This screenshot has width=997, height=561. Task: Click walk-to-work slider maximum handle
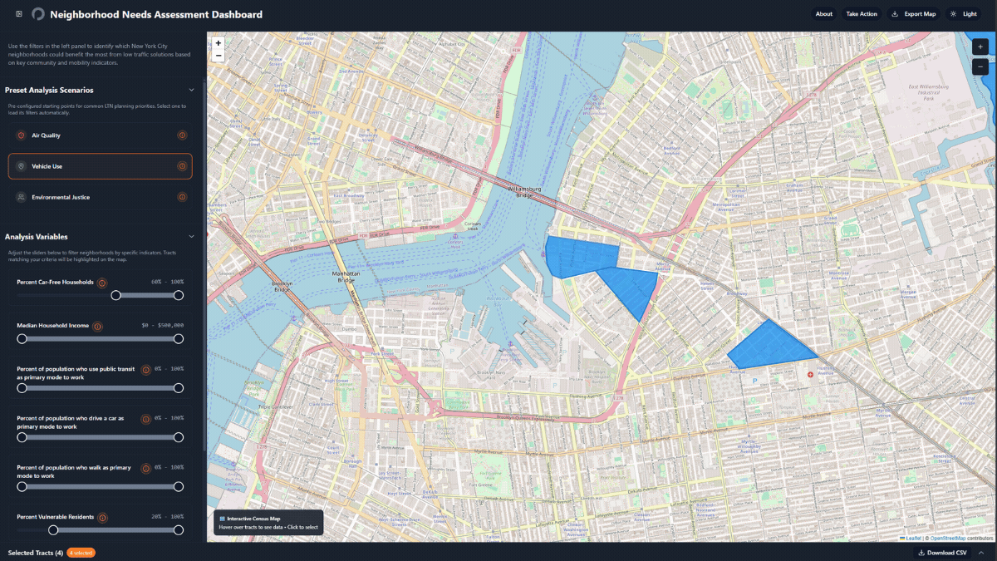179,486
